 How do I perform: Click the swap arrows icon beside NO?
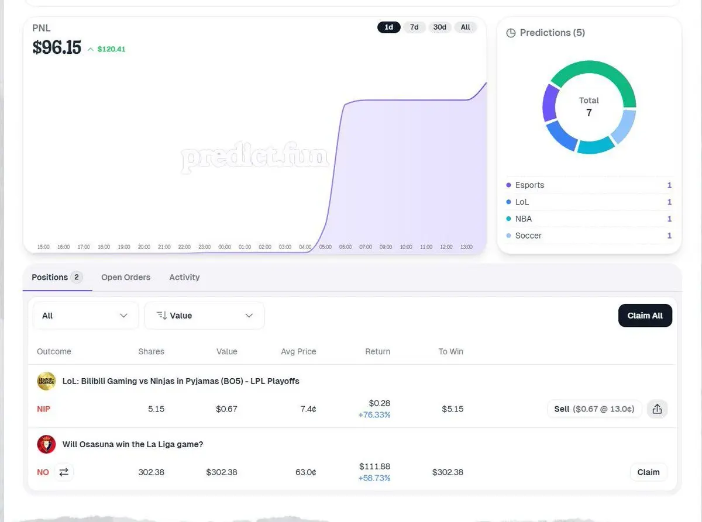64,472
